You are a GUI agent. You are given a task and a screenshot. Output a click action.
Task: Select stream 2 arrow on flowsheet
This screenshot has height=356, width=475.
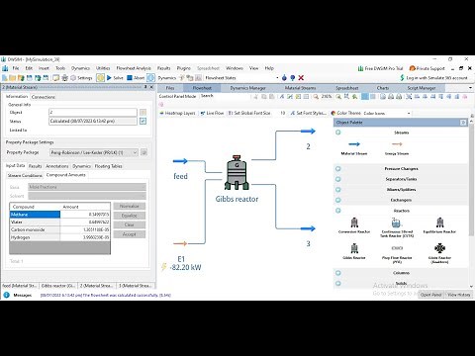point(308,131)
